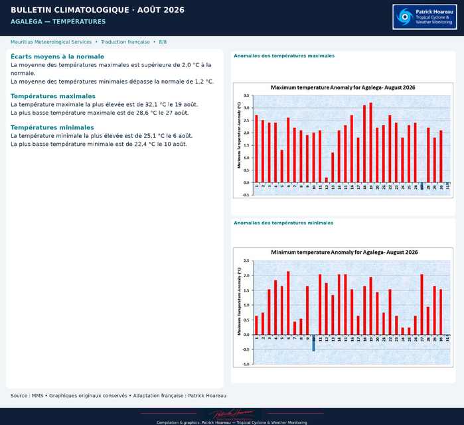Click caption "Anomalies des températures minimales"
Image resolution: width=464 pixels, height=425 pixels.
pyautogui.click(x=283, y=223)
